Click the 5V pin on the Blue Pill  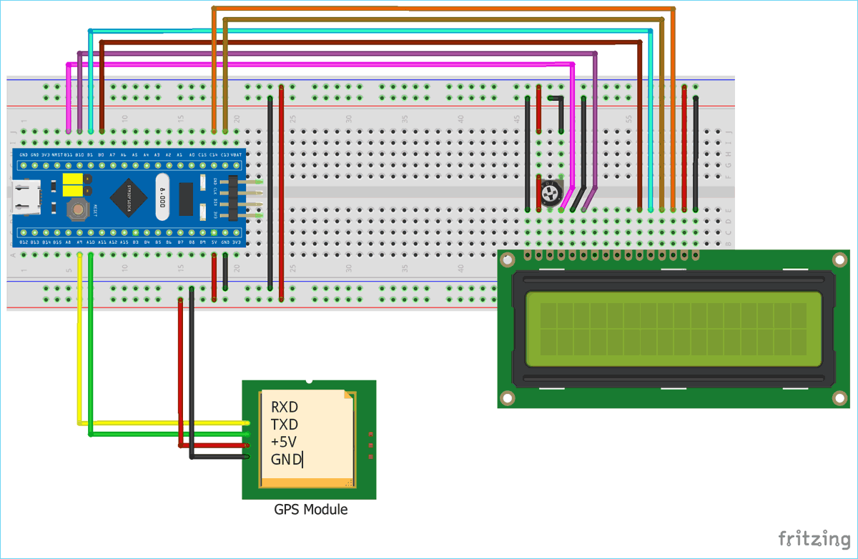(x=214, y=233)
